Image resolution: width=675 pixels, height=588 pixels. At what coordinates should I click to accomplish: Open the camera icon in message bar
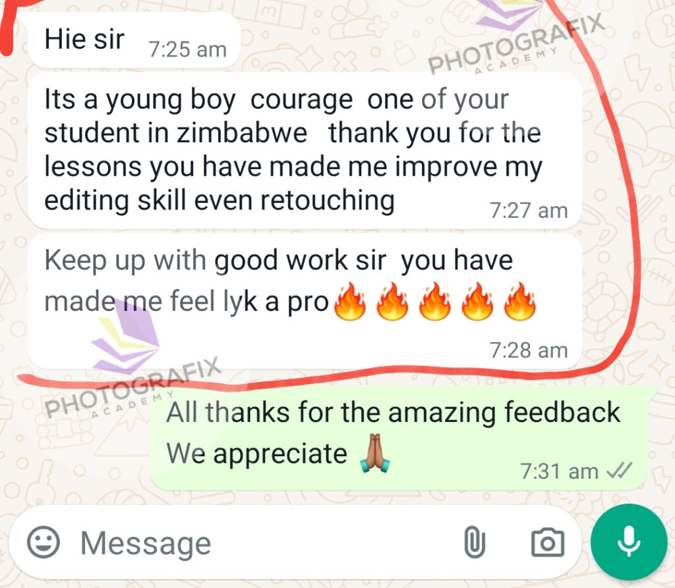coord(548,543)
